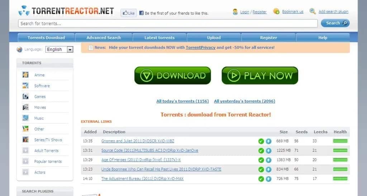The image size is (367, 196).
Task: Click blue download icon for Age Of Heroes
Action: [269, 160]
